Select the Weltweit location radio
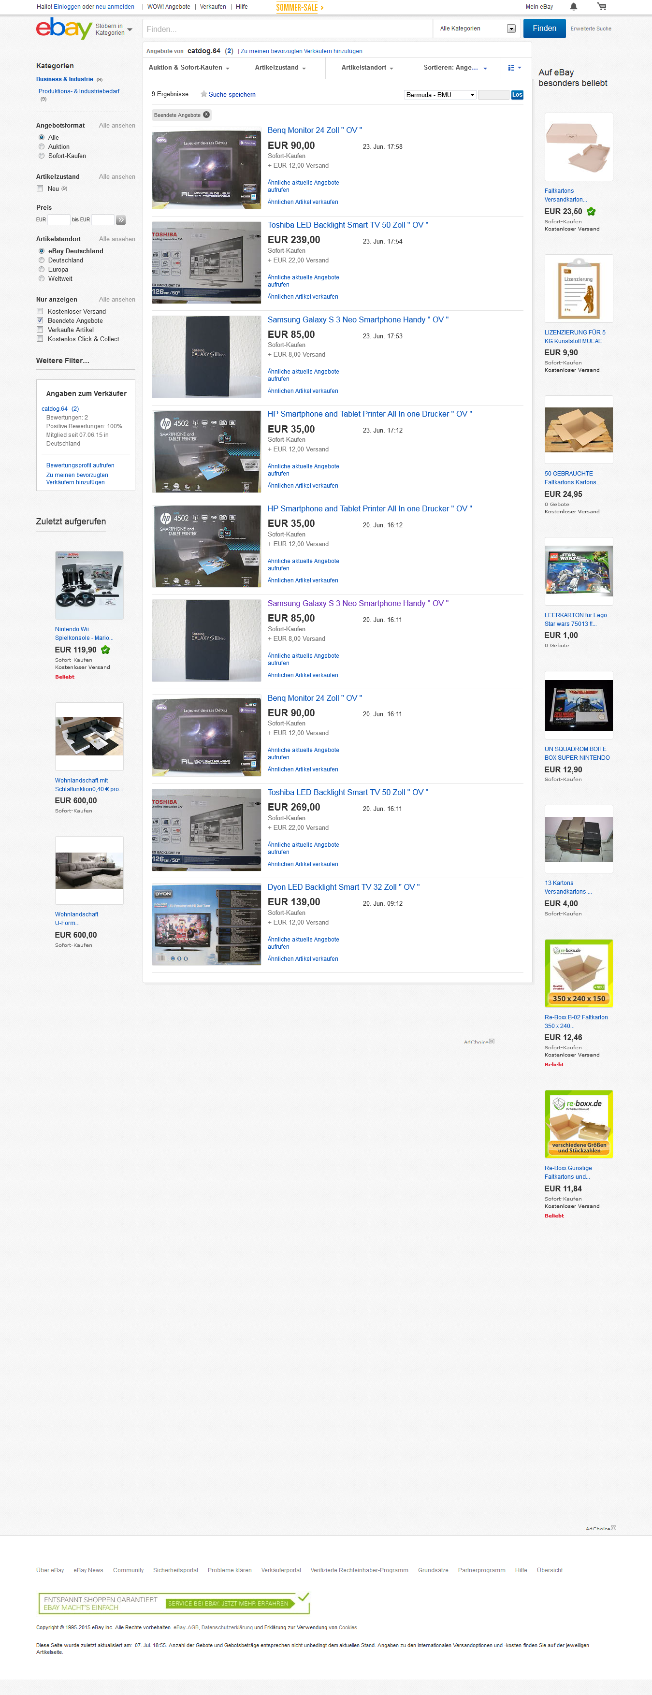Viewport: 652px width, 1695px height. point(42,278)
